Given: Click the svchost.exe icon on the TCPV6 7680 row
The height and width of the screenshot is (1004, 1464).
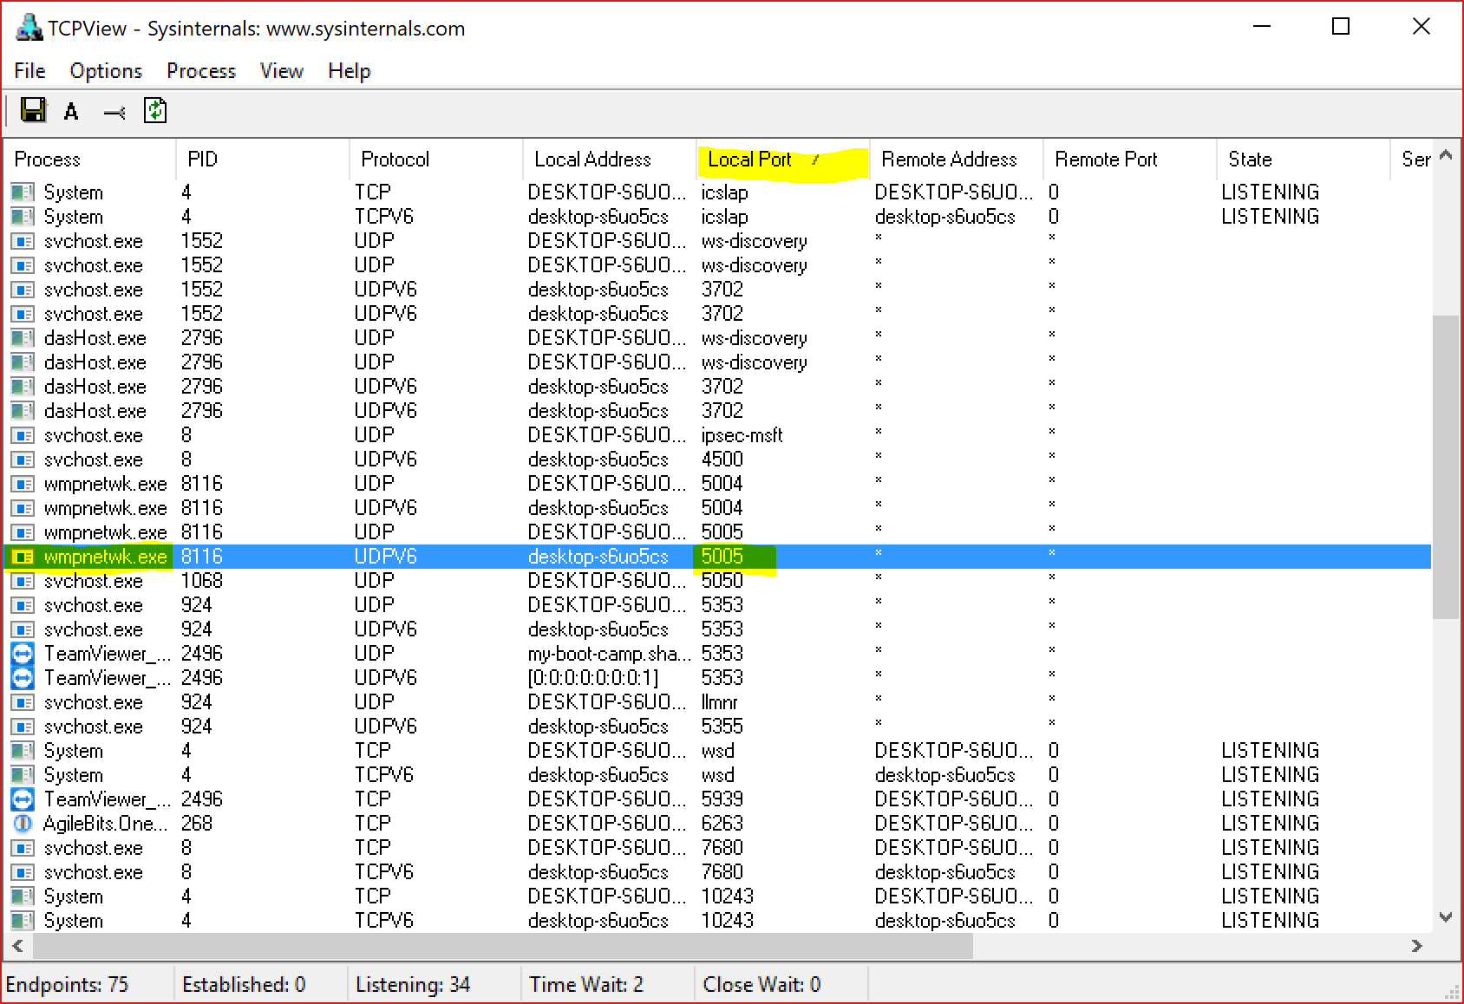Looking at the screenshot, I should 23,872.
